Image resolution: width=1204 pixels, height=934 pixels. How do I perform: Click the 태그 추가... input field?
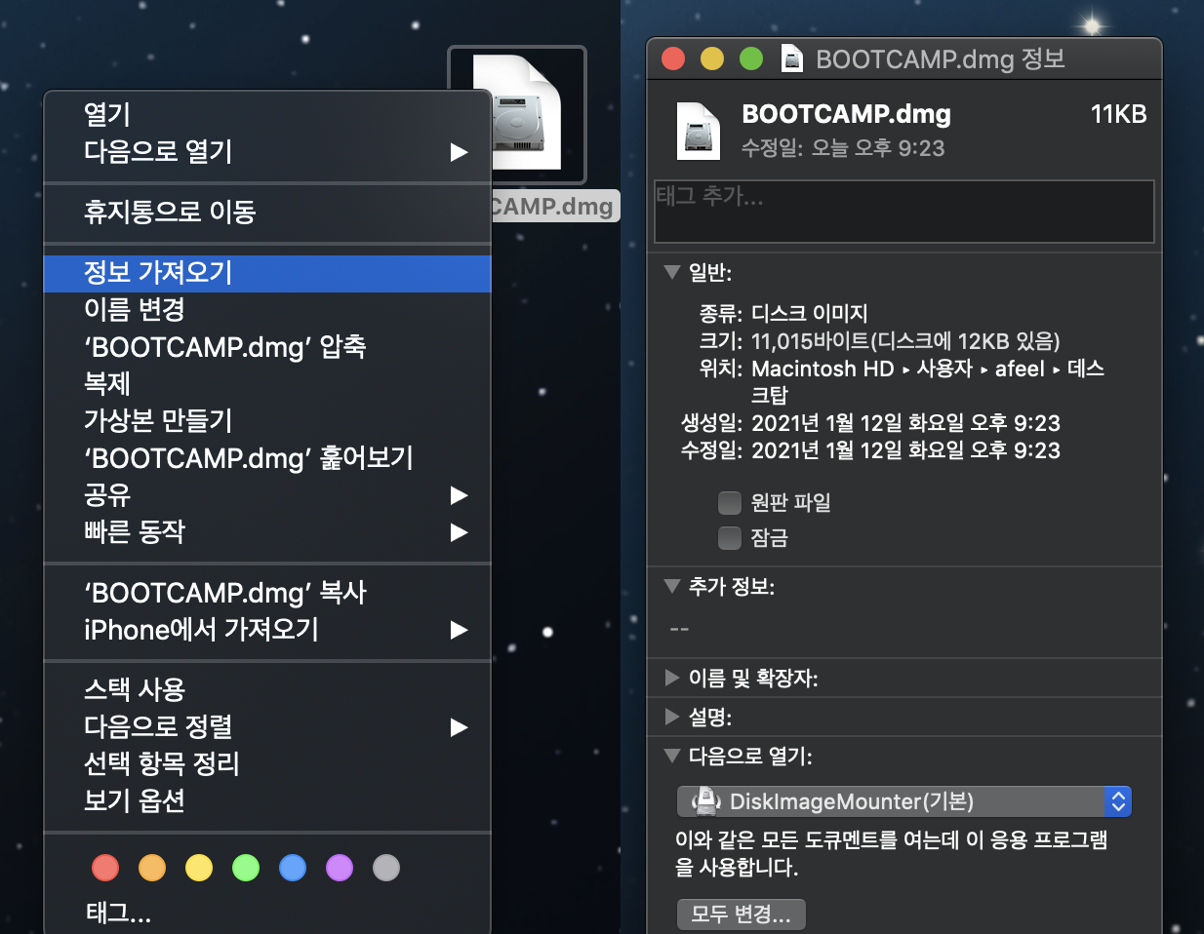click(904, 211)
